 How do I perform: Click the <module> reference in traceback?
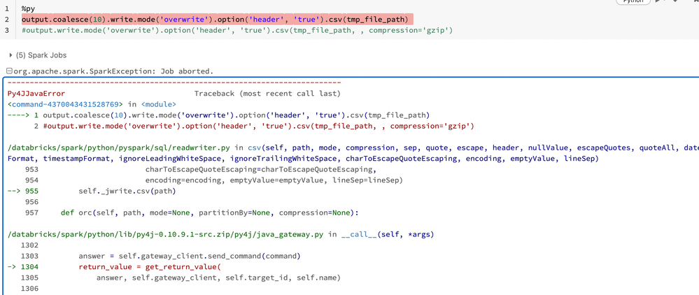[x=159, y=104]
